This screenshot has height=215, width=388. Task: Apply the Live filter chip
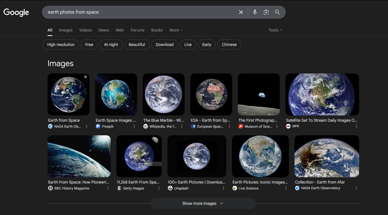point(188,45)
